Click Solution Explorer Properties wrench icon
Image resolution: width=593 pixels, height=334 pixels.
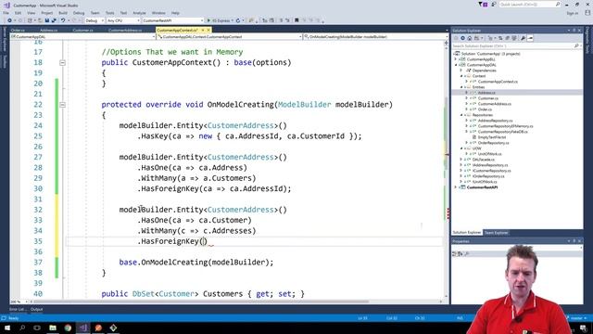[523, 38]
